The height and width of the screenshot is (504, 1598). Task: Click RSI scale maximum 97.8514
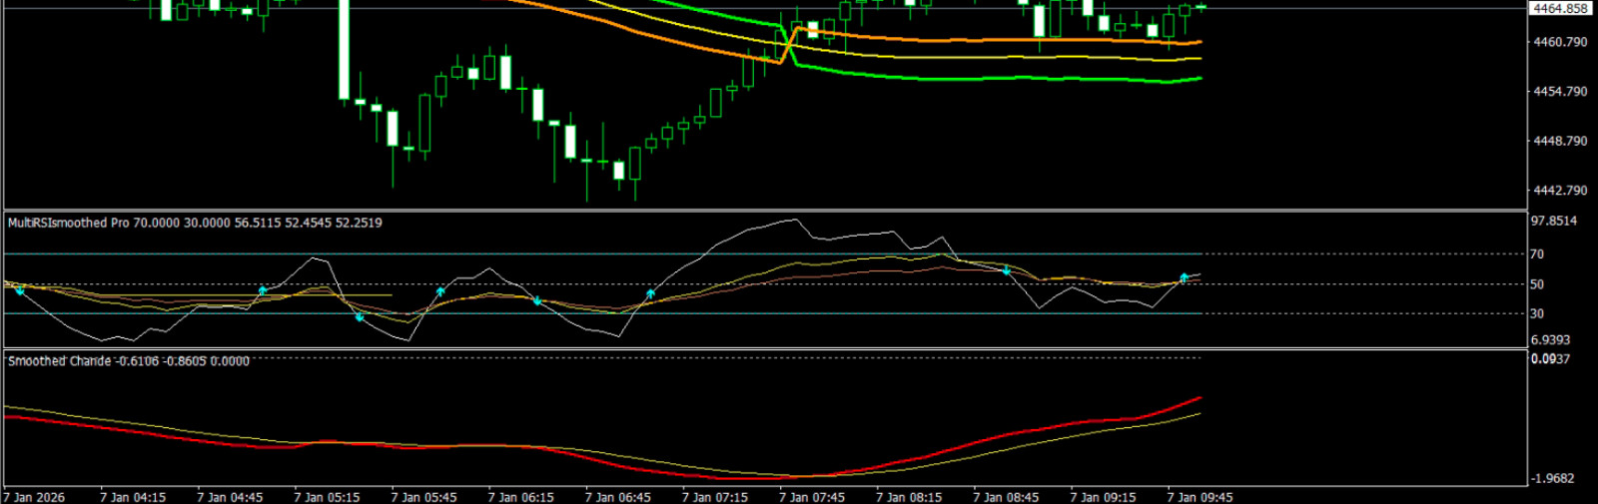[1553, 221]
